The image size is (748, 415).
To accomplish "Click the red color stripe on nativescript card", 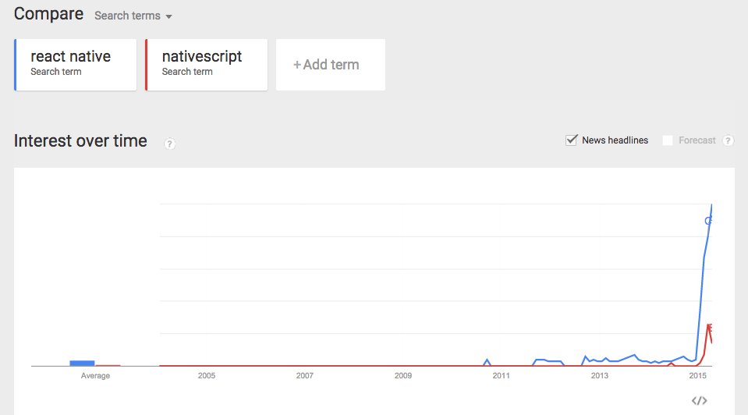I will 147,65.
